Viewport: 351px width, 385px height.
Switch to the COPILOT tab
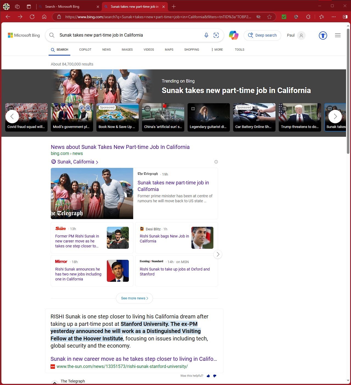click(x=85, y=50)
